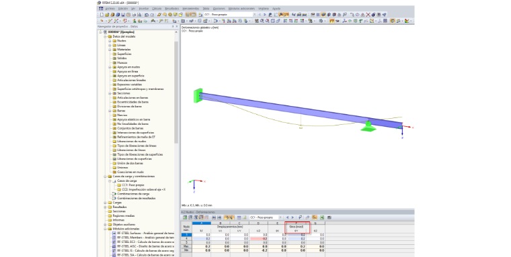This screenshot has height=257, width=511.
Task: Select Excentricidades de barra tree item
Action: pyautogui.click(x=132, y=102)
